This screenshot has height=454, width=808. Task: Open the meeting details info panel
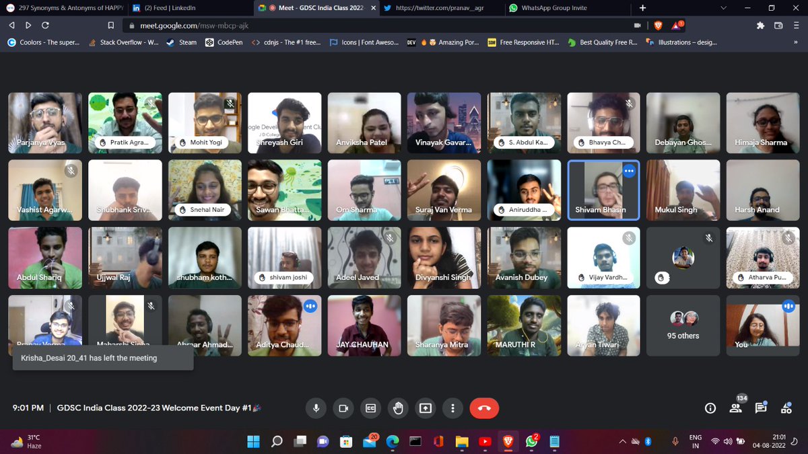click(x=710, y=408)
